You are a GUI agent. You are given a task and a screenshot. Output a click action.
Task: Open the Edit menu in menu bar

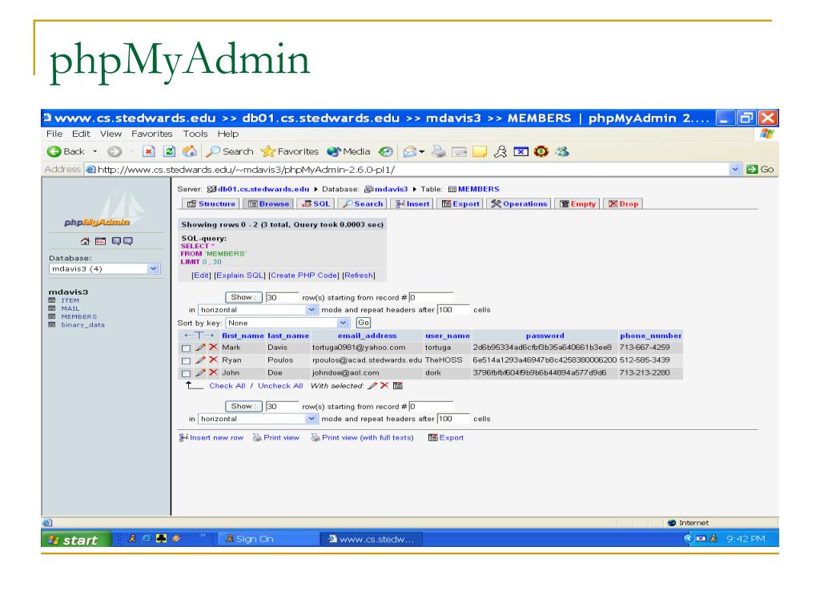81,134
